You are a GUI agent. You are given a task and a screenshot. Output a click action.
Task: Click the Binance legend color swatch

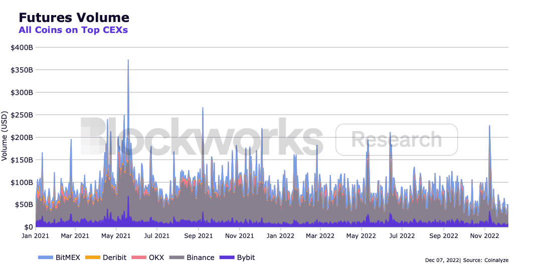coord(176,258)
